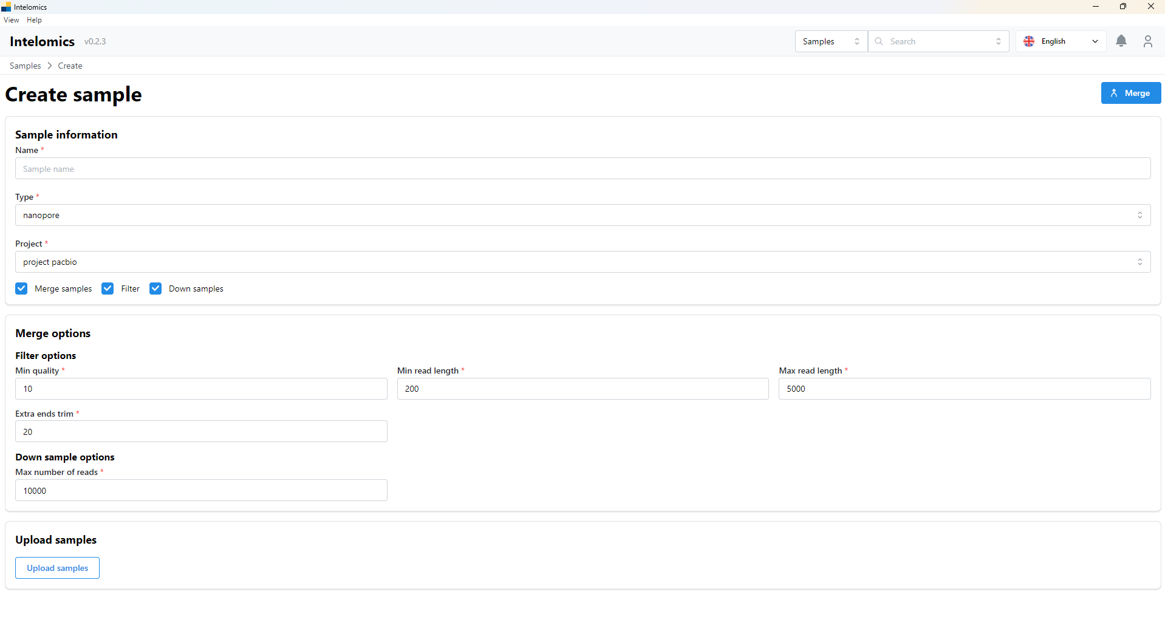The width and height of the screenshot is (1165, 625).
Task: Open the notifications bell icon
Action: point(1121,41)
